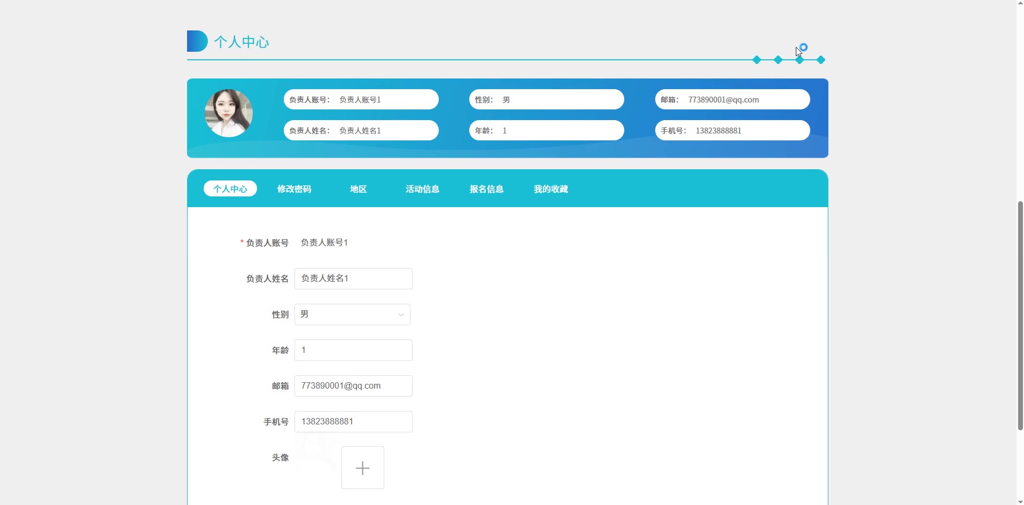Screen dimensions: 1024x505
Task: Click into the 邮箱 input field
Action: coord(353,386)
